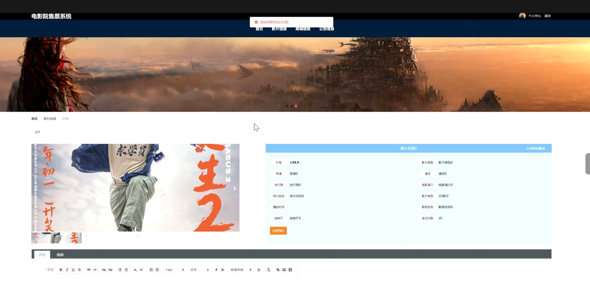590x293 pixels.
Task: Open the 文本 paragraph style dropdown
Action: click(x=200, y=270)
